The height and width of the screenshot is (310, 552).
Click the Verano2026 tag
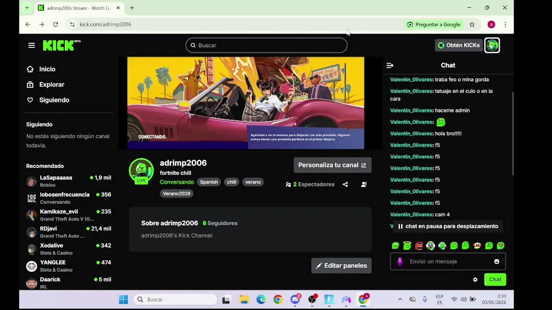click(x=176, y=194)
